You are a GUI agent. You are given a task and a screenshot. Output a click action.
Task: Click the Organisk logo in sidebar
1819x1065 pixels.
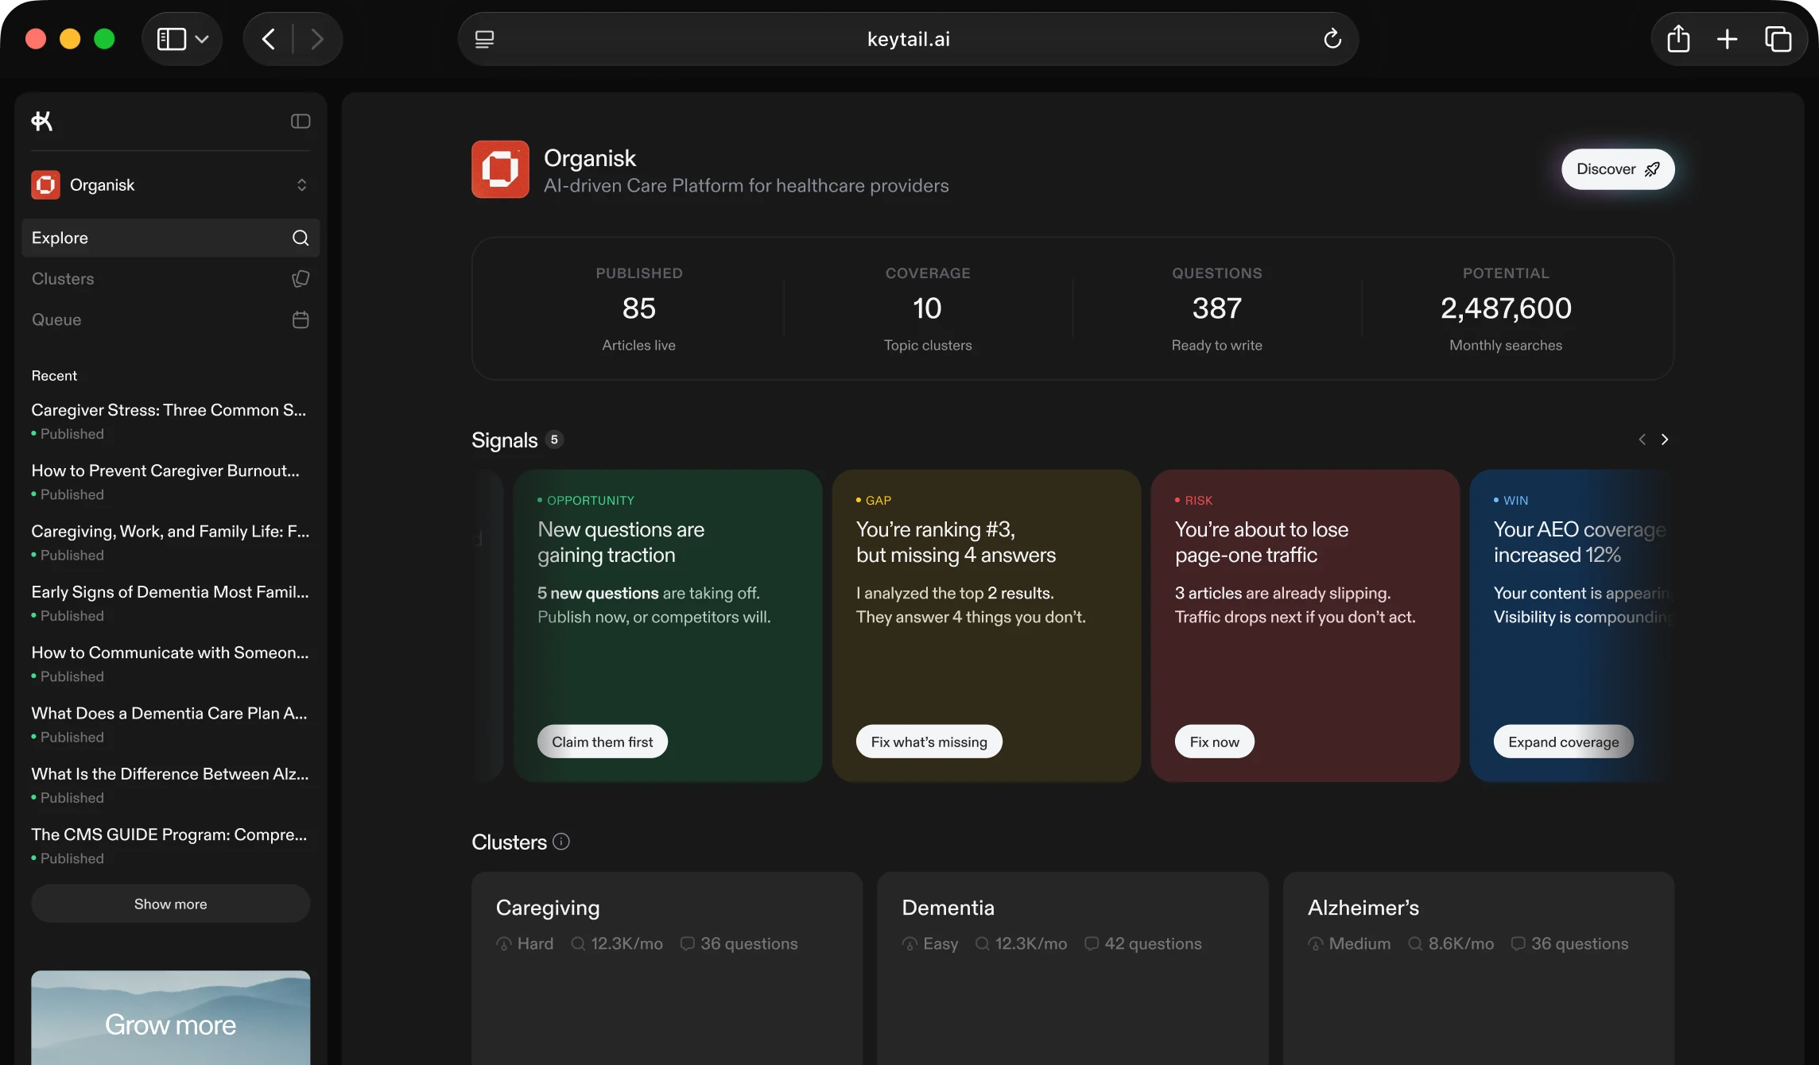pos(45,184)
